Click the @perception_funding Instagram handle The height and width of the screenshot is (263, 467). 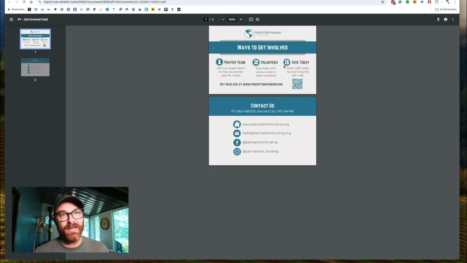(260, 151)
